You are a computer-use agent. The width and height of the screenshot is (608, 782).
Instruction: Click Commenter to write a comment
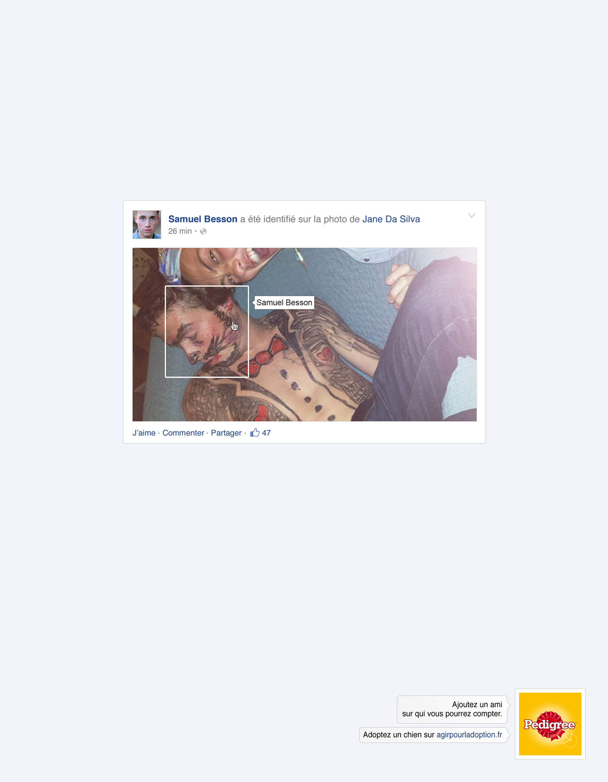(x=183, y=433)
